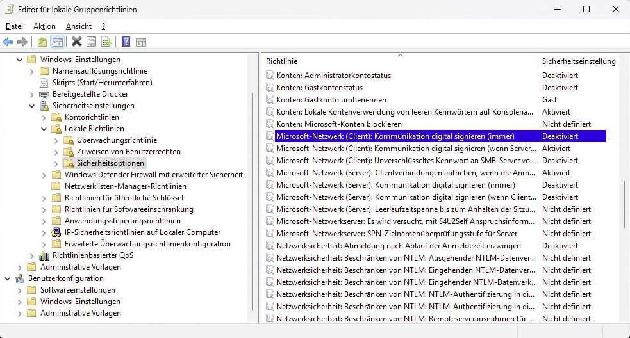
Task: Click the Richtlinienbasierter QoS chart icon
Action: click(x=44, y=255)
